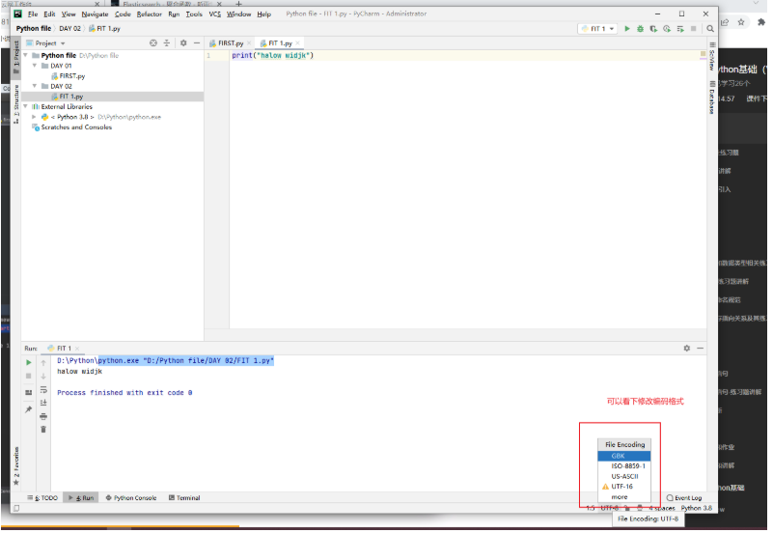Click the Profile run icon with the clock
This screenshot has height=533, width=773.
tap(667, 29)
